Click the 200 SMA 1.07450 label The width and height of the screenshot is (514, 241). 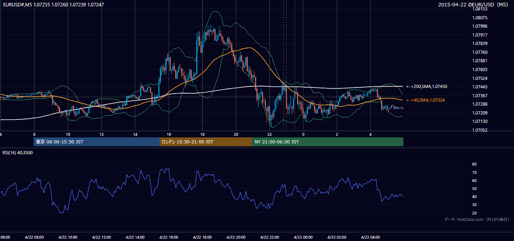[427, 86]
